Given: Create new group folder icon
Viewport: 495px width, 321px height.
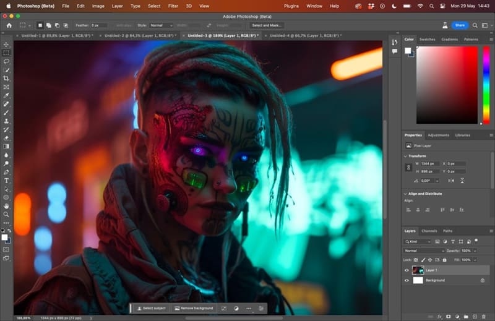Looking at the screenshot, I should click(x=466, y=316).
